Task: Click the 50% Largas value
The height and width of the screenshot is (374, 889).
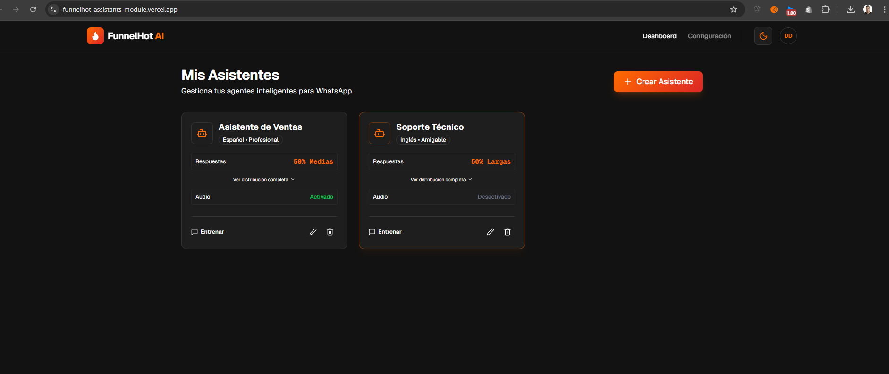Action: pos(491,161)
